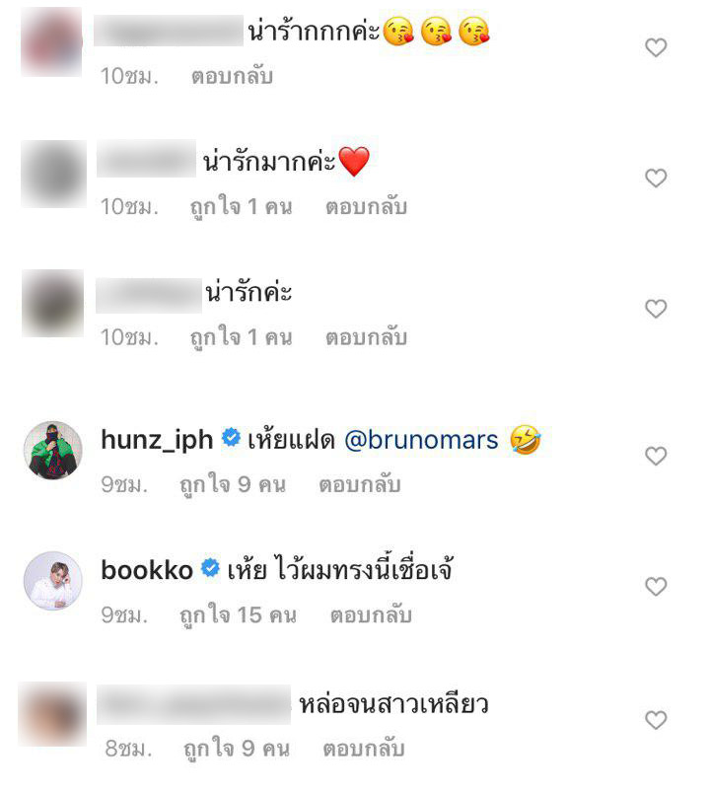Image resolution: width=709 pixels, height=792 pixels.
Task: Reply to bookko's comment
Action: (371, 614)
